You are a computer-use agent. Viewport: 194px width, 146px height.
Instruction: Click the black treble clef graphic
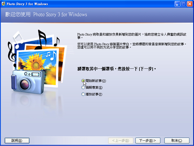[x=12, y=51]
